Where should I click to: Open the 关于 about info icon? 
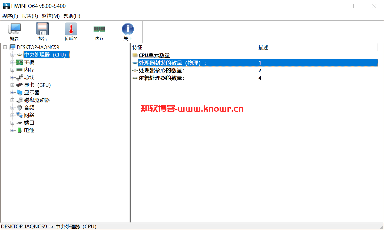coord(128,29)
